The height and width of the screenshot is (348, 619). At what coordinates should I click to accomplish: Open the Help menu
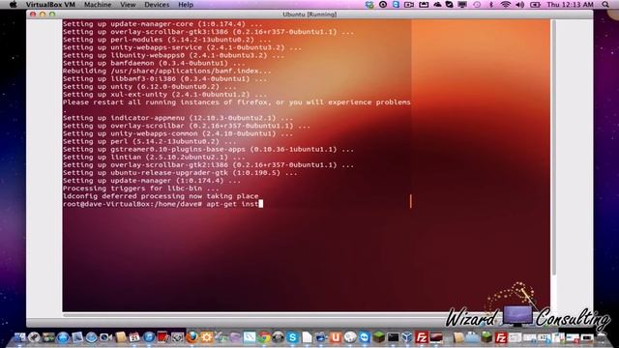pos(186,4)
